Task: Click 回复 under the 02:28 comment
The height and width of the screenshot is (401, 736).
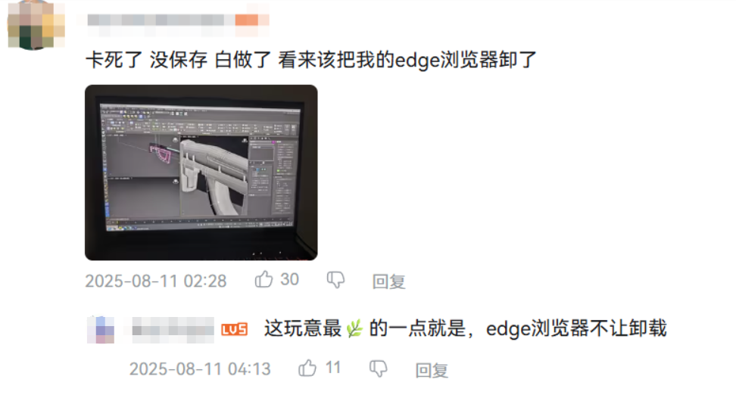Action: 388,281
